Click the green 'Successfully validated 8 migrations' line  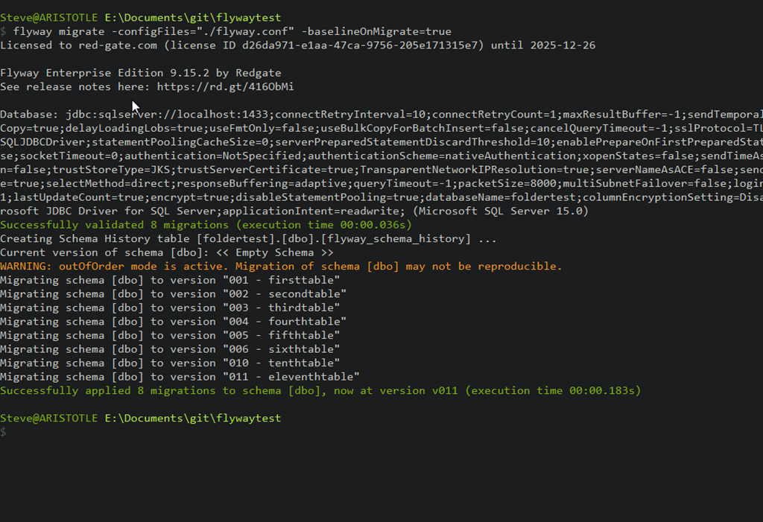coord(206,225)
